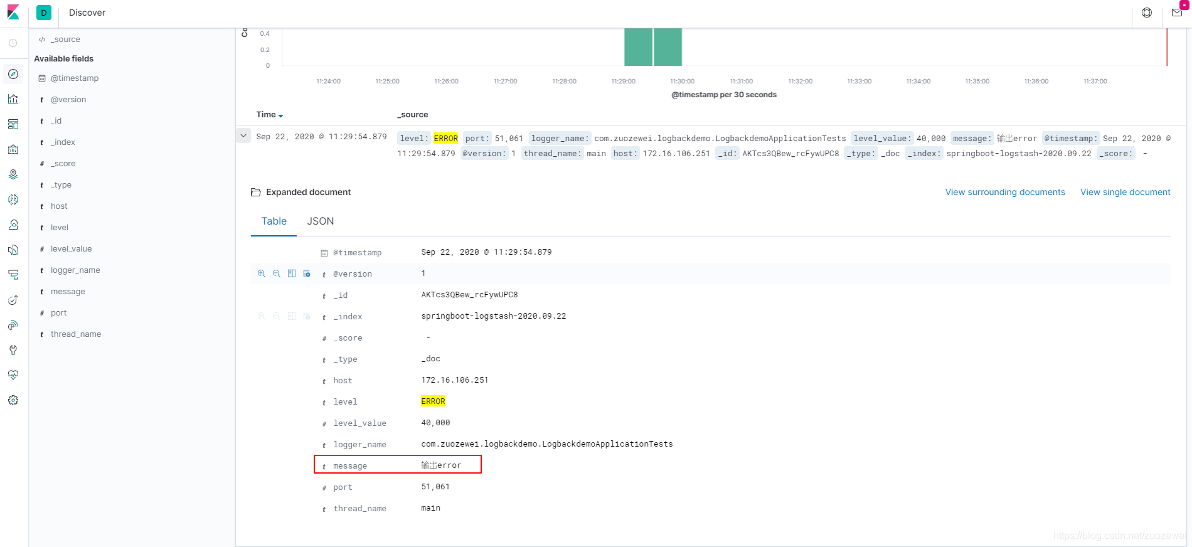Select level_value in Available fields

71,249
